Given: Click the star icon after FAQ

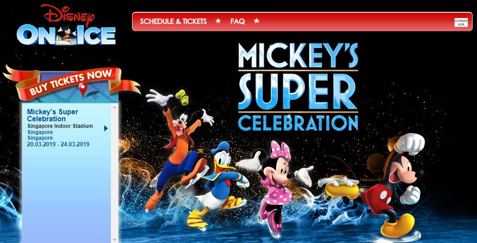Looking at the screenshot, I should [257, 21].
